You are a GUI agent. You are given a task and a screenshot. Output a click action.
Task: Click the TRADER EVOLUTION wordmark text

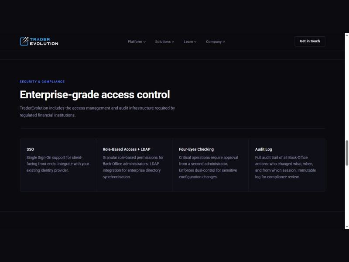click(x=44, y=41)
